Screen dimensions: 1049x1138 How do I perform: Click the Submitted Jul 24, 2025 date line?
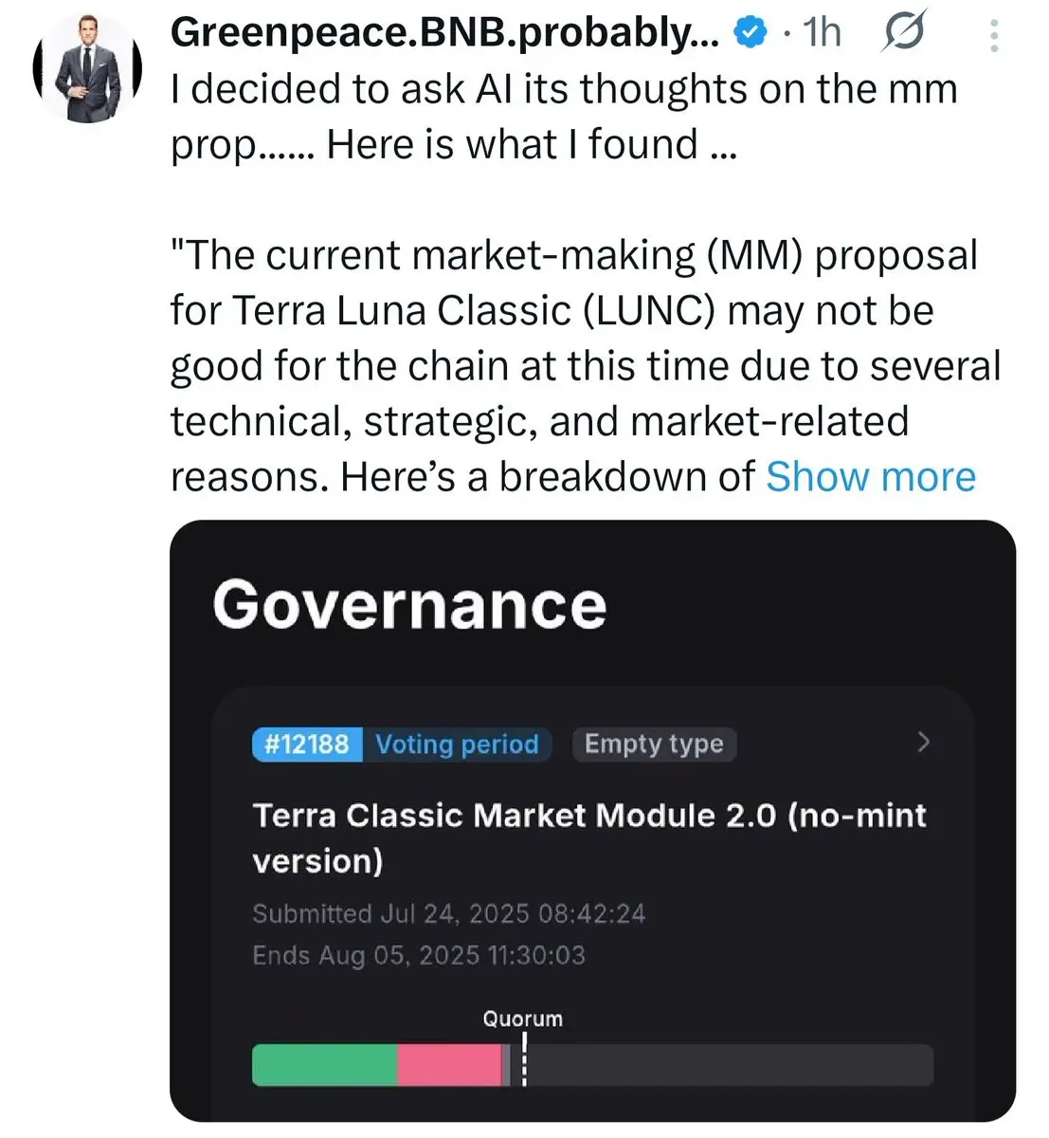point(448,913)
